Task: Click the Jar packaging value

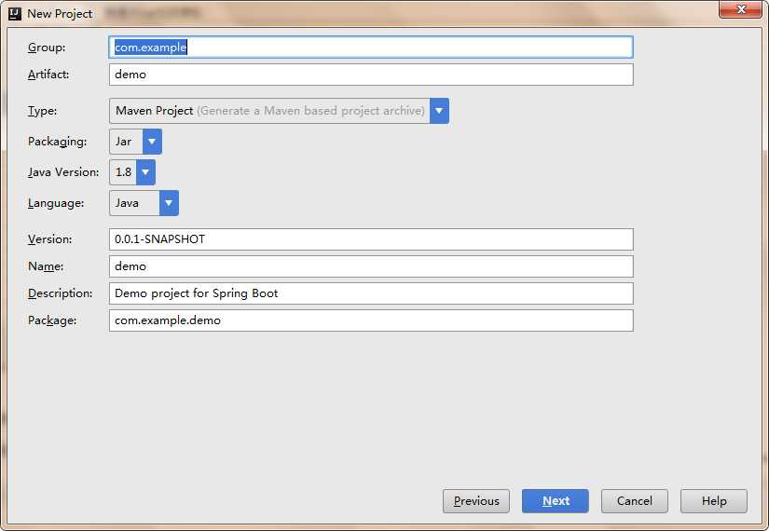Action: (124, 142)
